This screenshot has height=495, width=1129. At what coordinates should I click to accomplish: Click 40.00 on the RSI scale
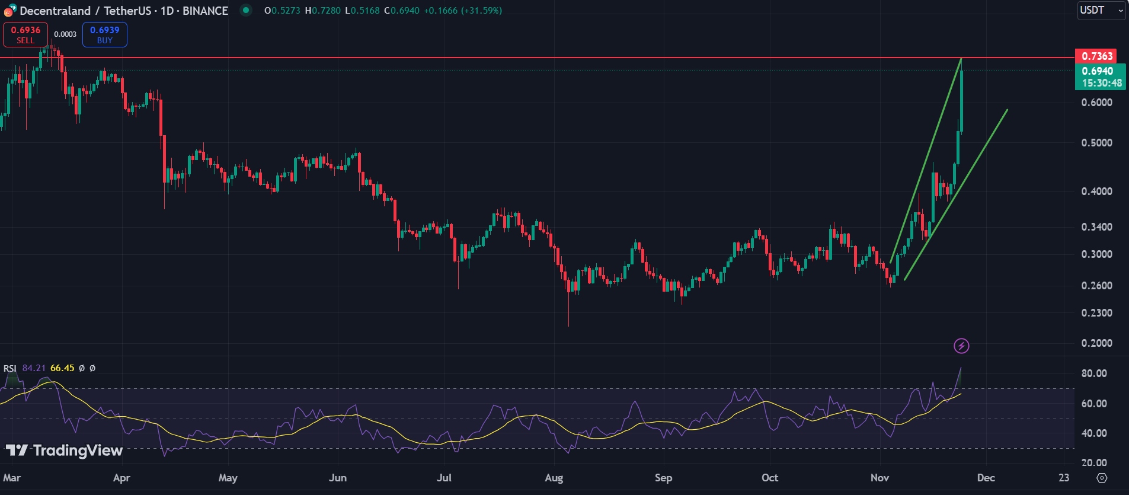pos(1094,433)
